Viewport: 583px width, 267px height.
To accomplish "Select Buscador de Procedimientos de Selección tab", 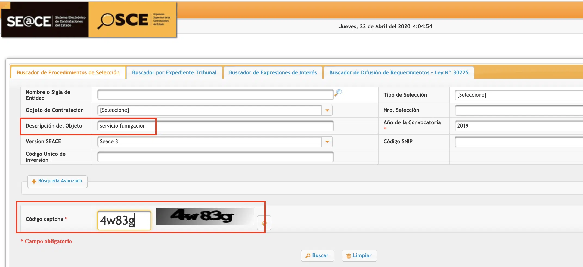I will coord(68,73).
